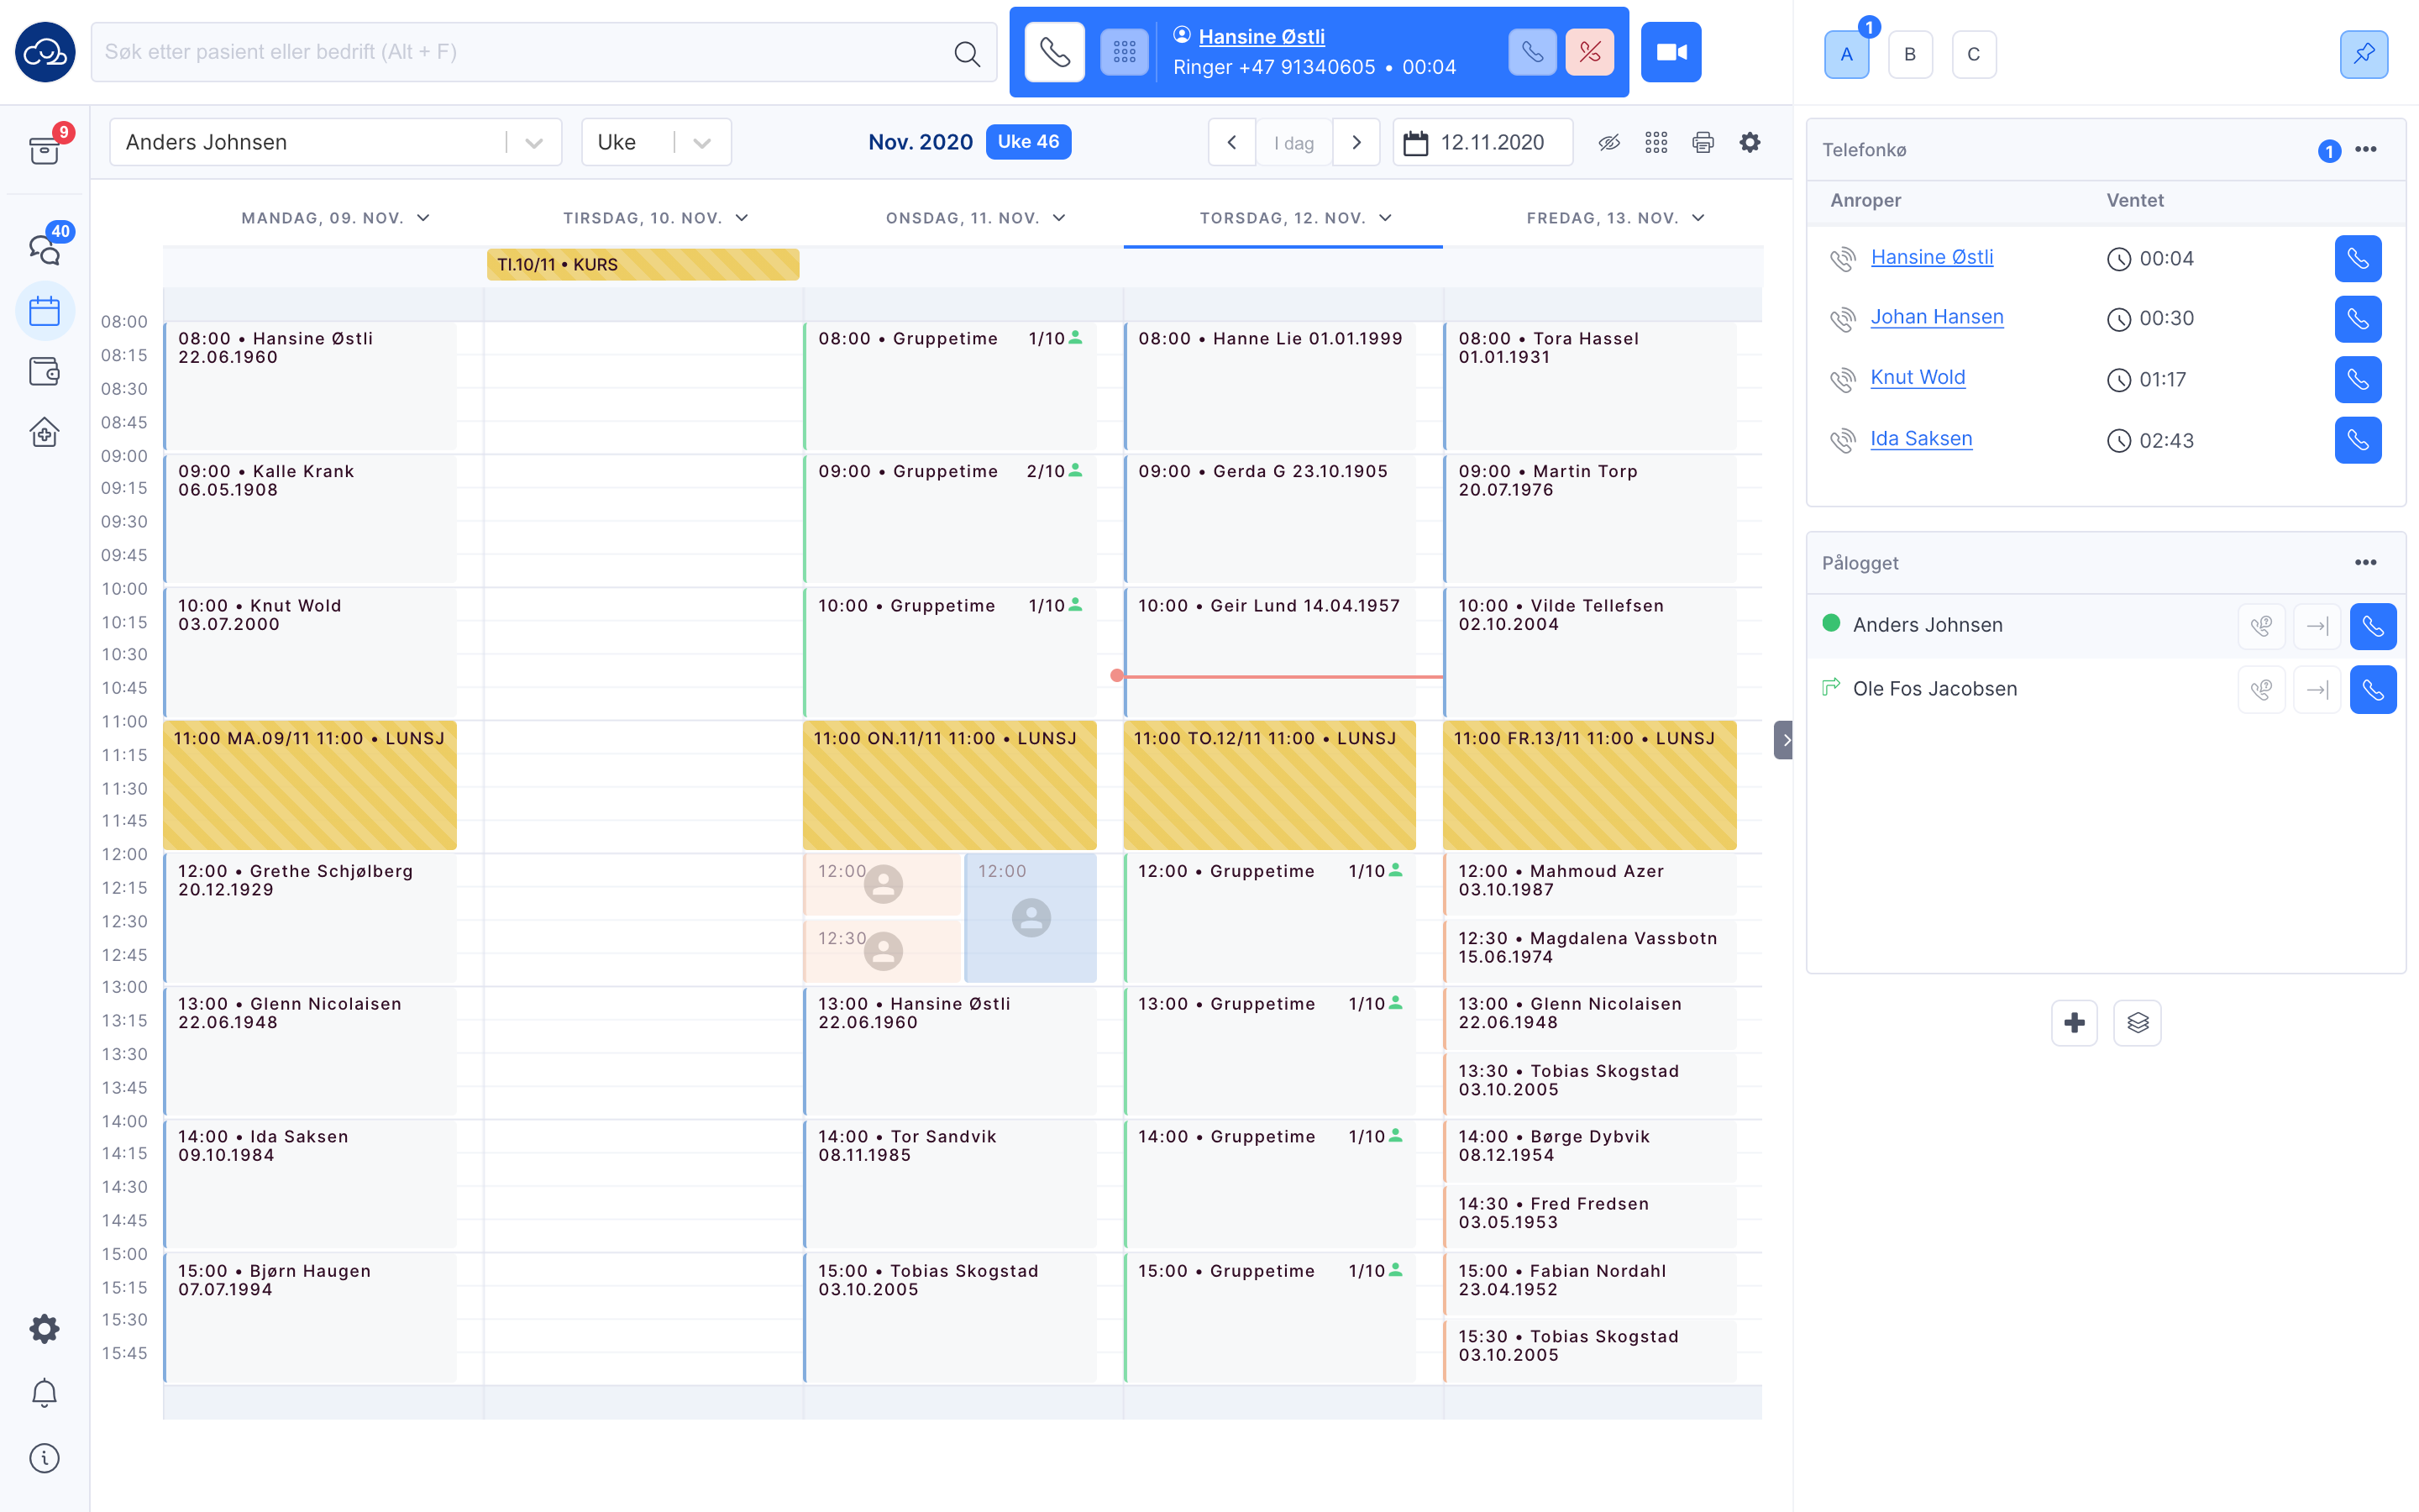Open Hansine Østli link in call bar
This screenshot has width=2419, height=1512.
point(1262,37)
